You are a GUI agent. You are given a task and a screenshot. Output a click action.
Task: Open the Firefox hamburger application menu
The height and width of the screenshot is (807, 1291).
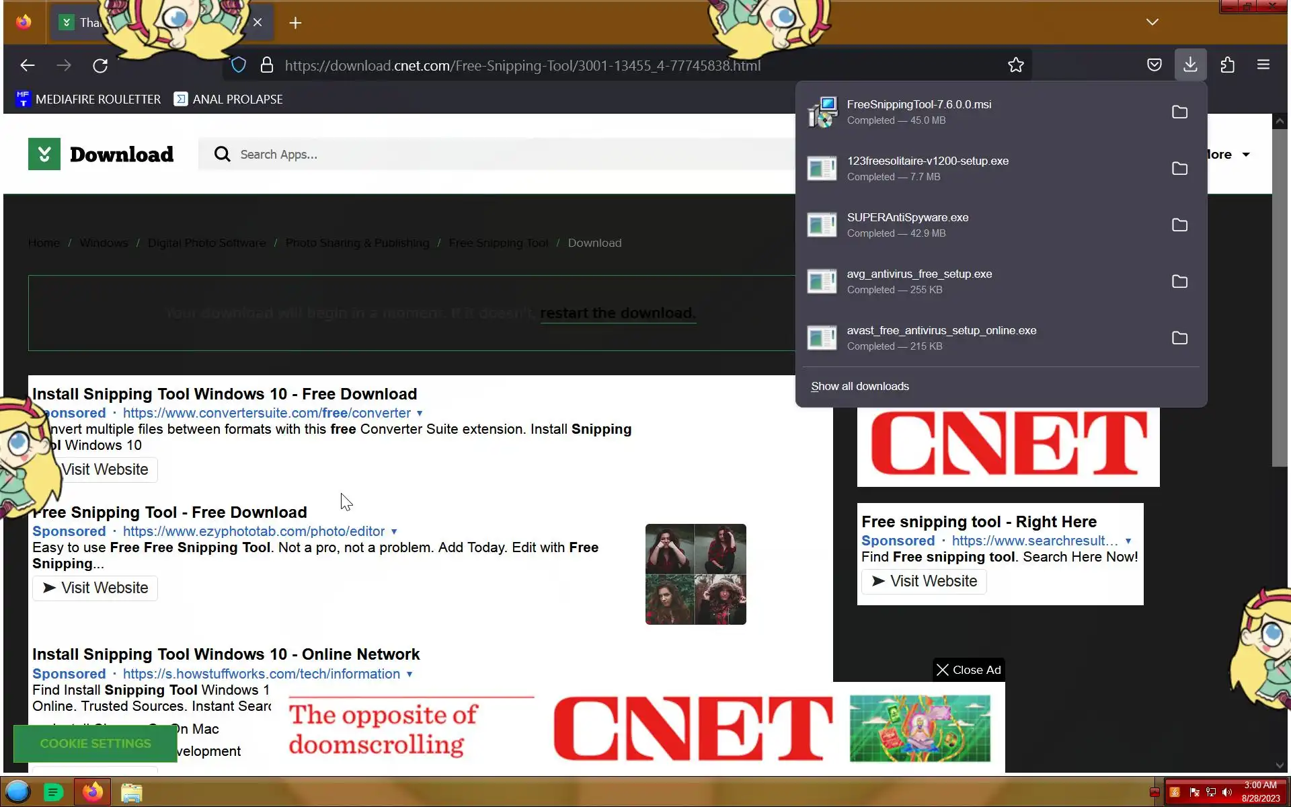[x=1263, y=65]
